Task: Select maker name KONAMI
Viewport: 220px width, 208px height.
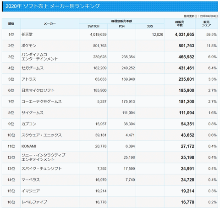Action: [x=29, y=146]
